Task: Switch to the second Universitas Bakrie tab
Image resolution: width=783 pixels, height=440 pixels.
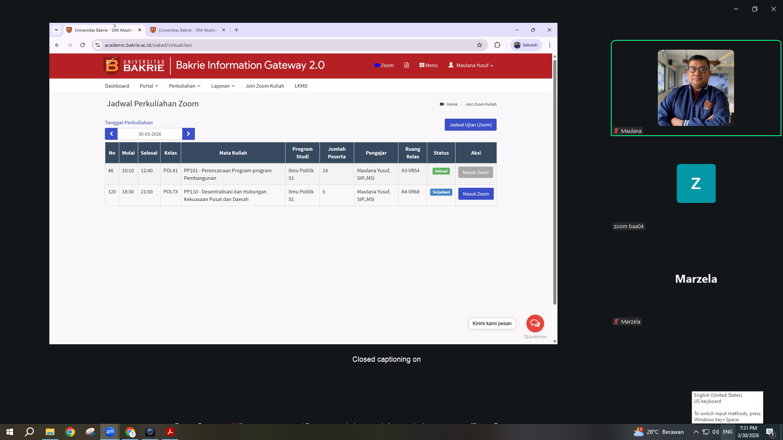Action: 187,30
